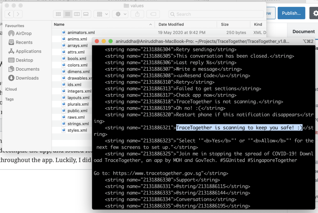This screenshot has width=318, height=213.
Task: Select ids.xml file
Action: click(x=75, y=85)
